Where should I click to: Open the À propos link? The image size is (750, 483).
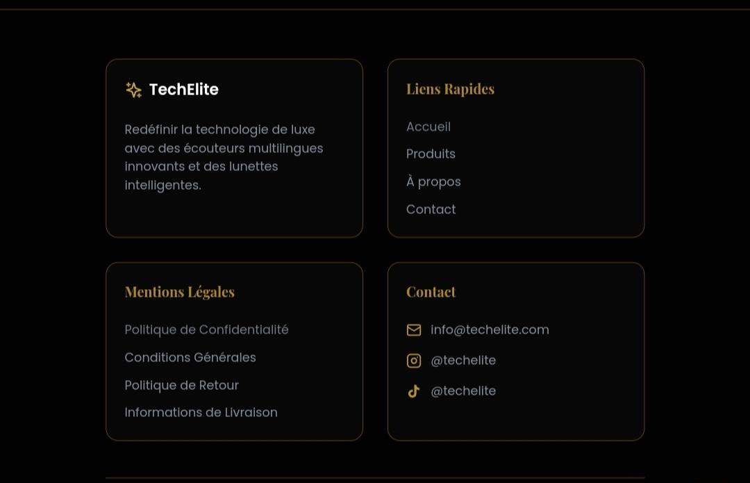click(x=433, y=181)
